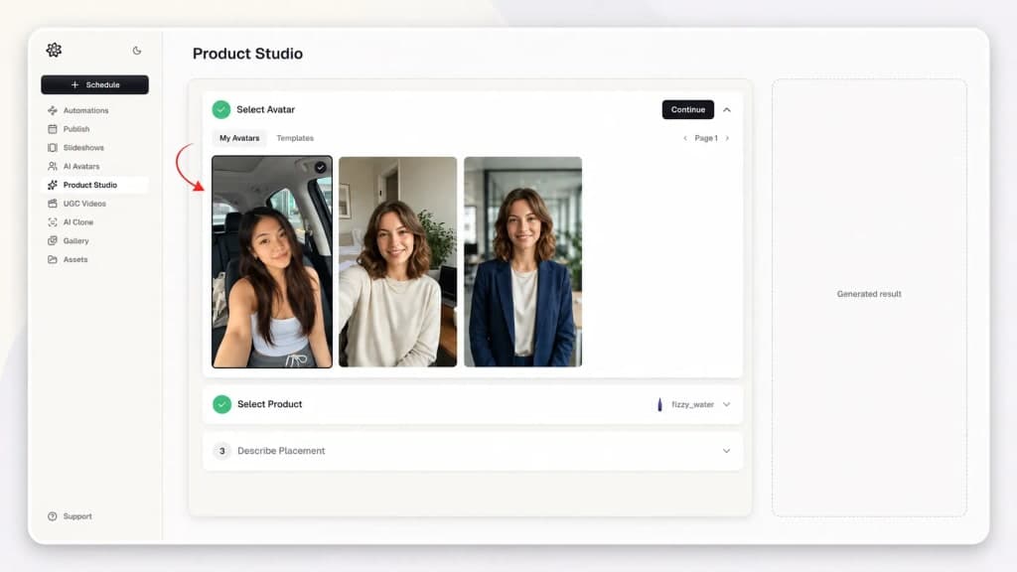Viewport: 1017px width, 572px height.
Task: Click the Select Avatar green check icon
Action: tap(221, 109)
